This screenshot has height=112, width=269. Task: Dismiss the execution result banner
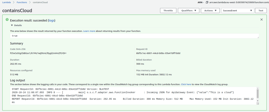[261, 20]
